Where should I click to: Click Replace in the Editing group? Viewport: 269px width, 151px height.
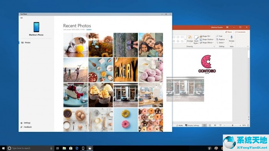click(x=221, y=39)
